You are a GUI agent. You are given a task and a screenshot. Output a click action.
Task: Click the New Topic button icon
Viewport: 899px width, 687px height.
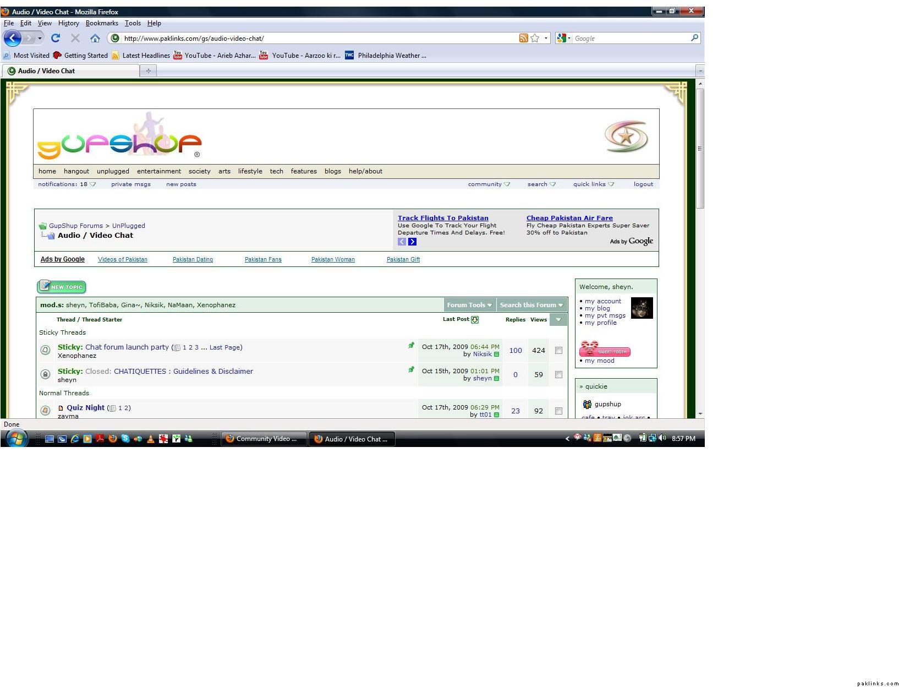(x=62, y=287)
